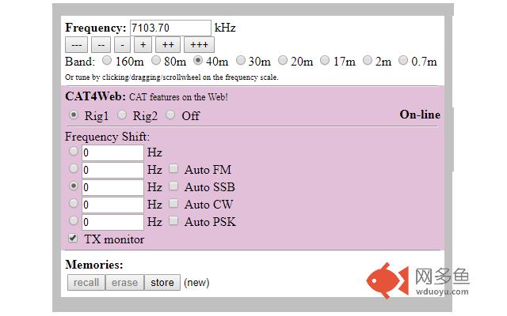Click the 'Frequency Shift:' label

[x=108, y=137]
